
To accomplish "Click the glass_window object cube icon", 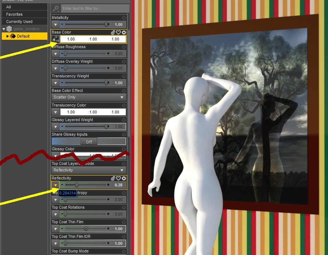I will [x=9, y=29].
